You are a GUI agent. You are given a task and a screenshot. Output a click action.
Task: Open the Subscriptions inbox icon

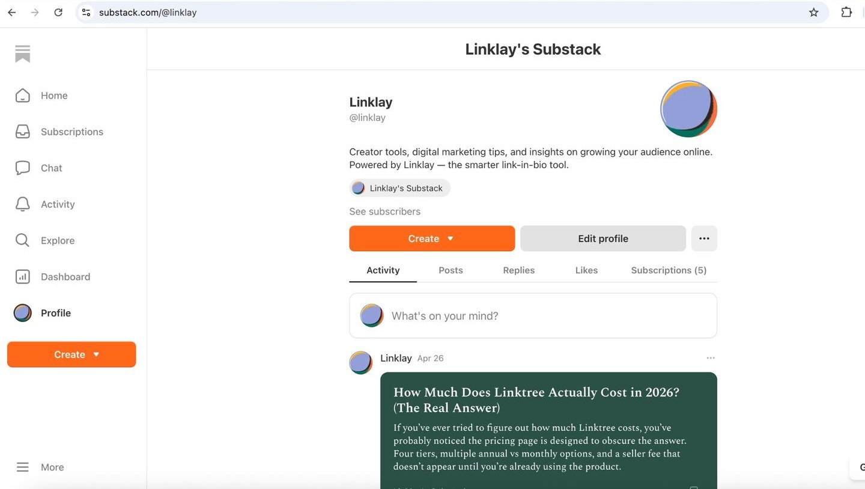(x=23, y=132)
